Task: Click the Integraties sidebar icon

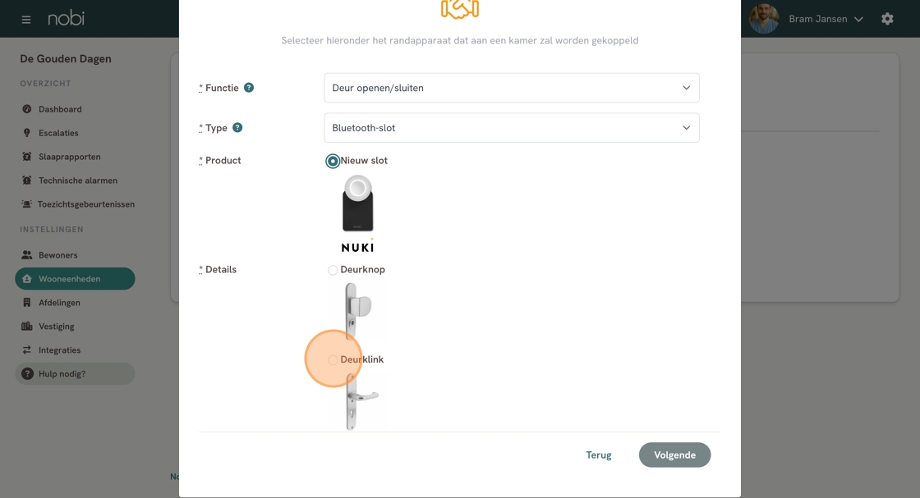Action: click(x=27, y=350)
